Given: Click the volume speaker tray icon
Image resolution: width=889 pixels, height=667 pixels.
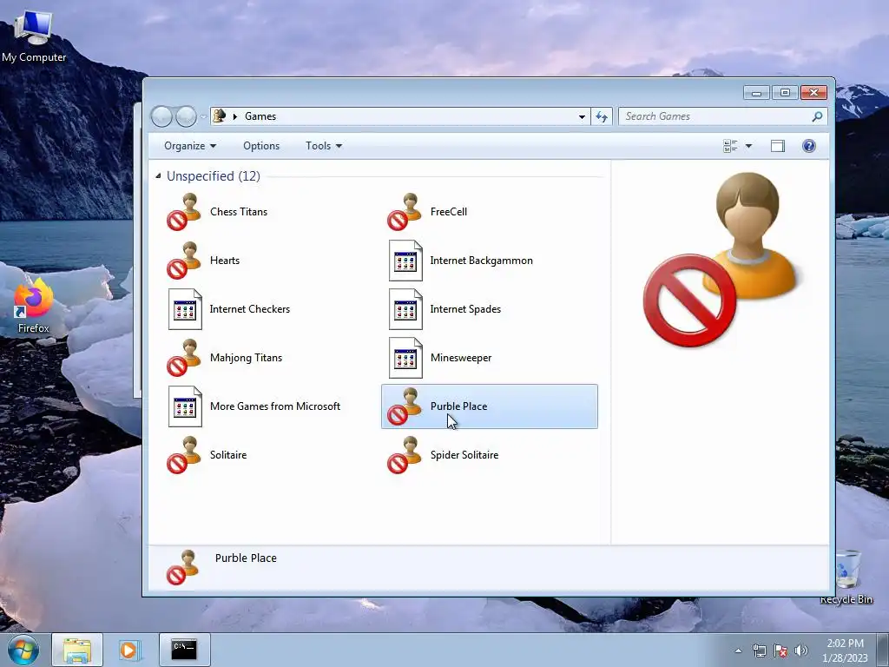Looking at the screenshot, I should [800, 650].
